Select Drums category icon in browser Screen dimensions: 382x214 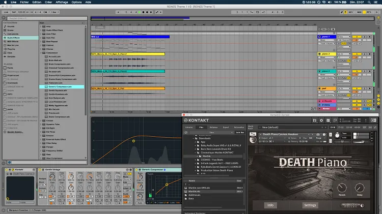5,30
